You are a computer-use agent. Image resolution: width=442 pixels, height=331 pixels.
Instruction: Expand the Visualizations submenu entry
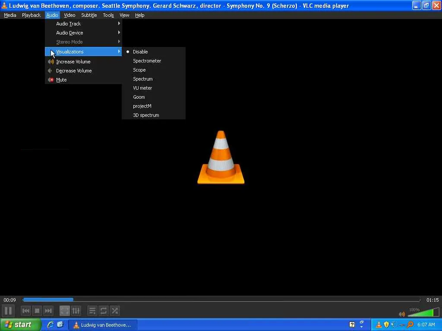tap(83, 52)
